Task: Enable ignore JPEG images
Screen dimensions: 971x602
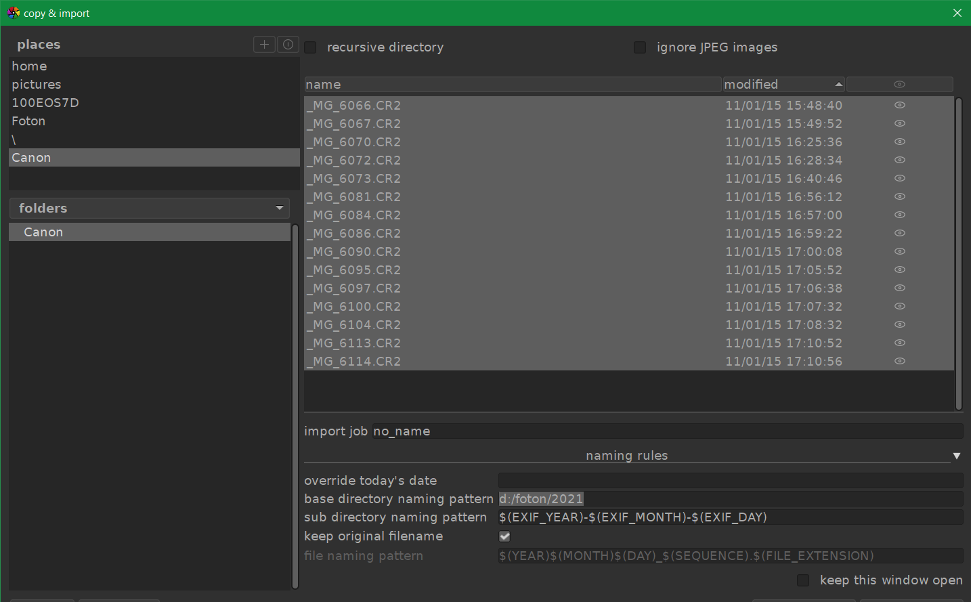Action: point(640,47)
